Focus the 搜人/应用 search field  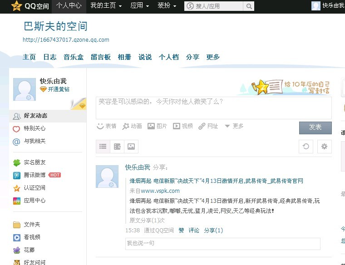point(215,6)
